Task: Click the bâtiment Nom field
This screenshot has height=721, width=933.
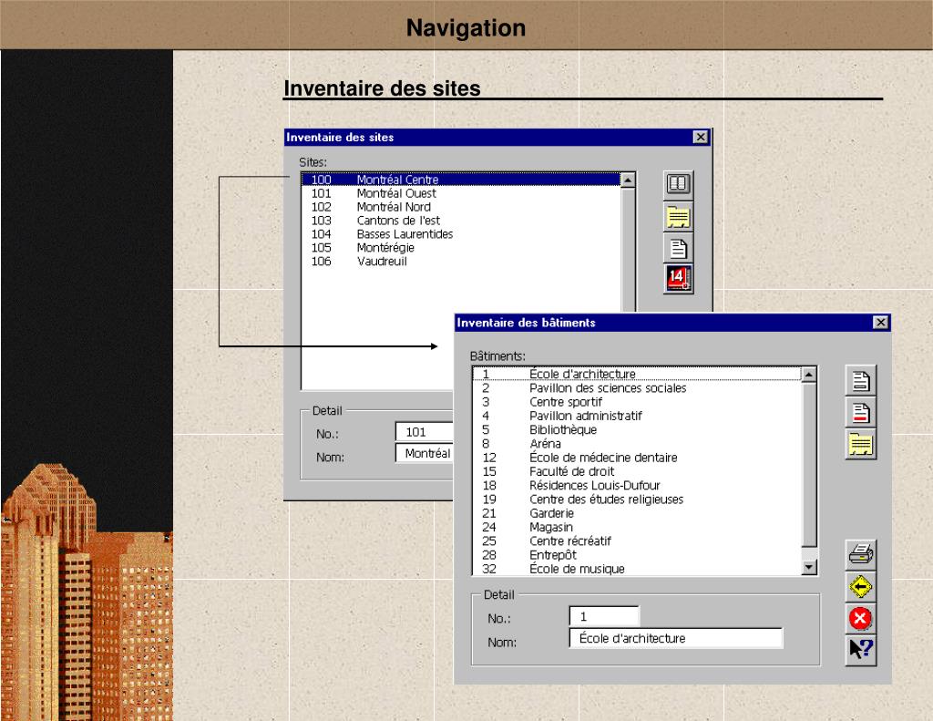Action: coord(676,638)
